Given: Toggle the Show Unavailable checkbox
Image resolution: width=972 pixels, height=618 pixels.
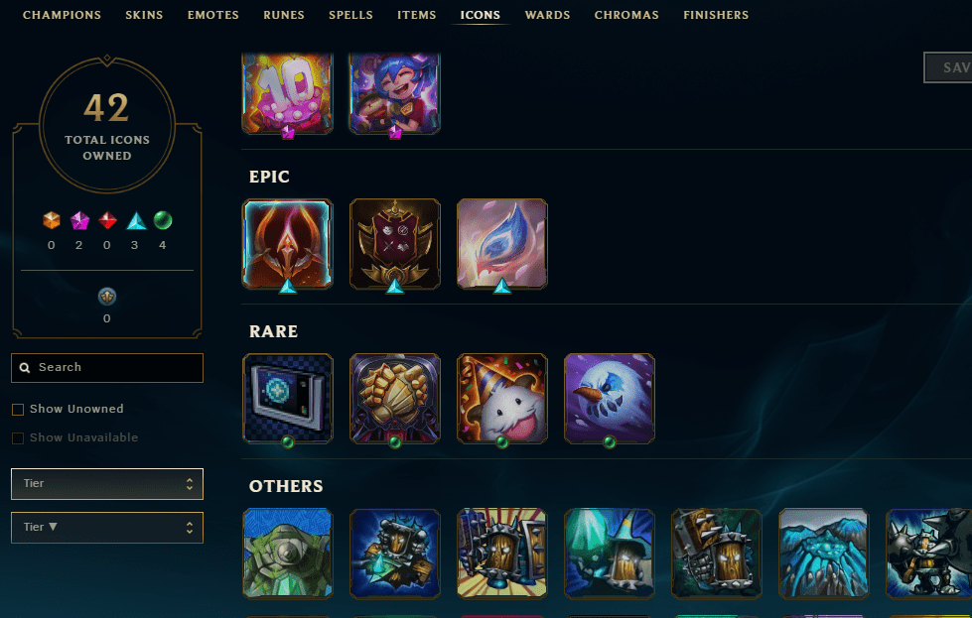Looking at the screenshot, I should point(18,437).
